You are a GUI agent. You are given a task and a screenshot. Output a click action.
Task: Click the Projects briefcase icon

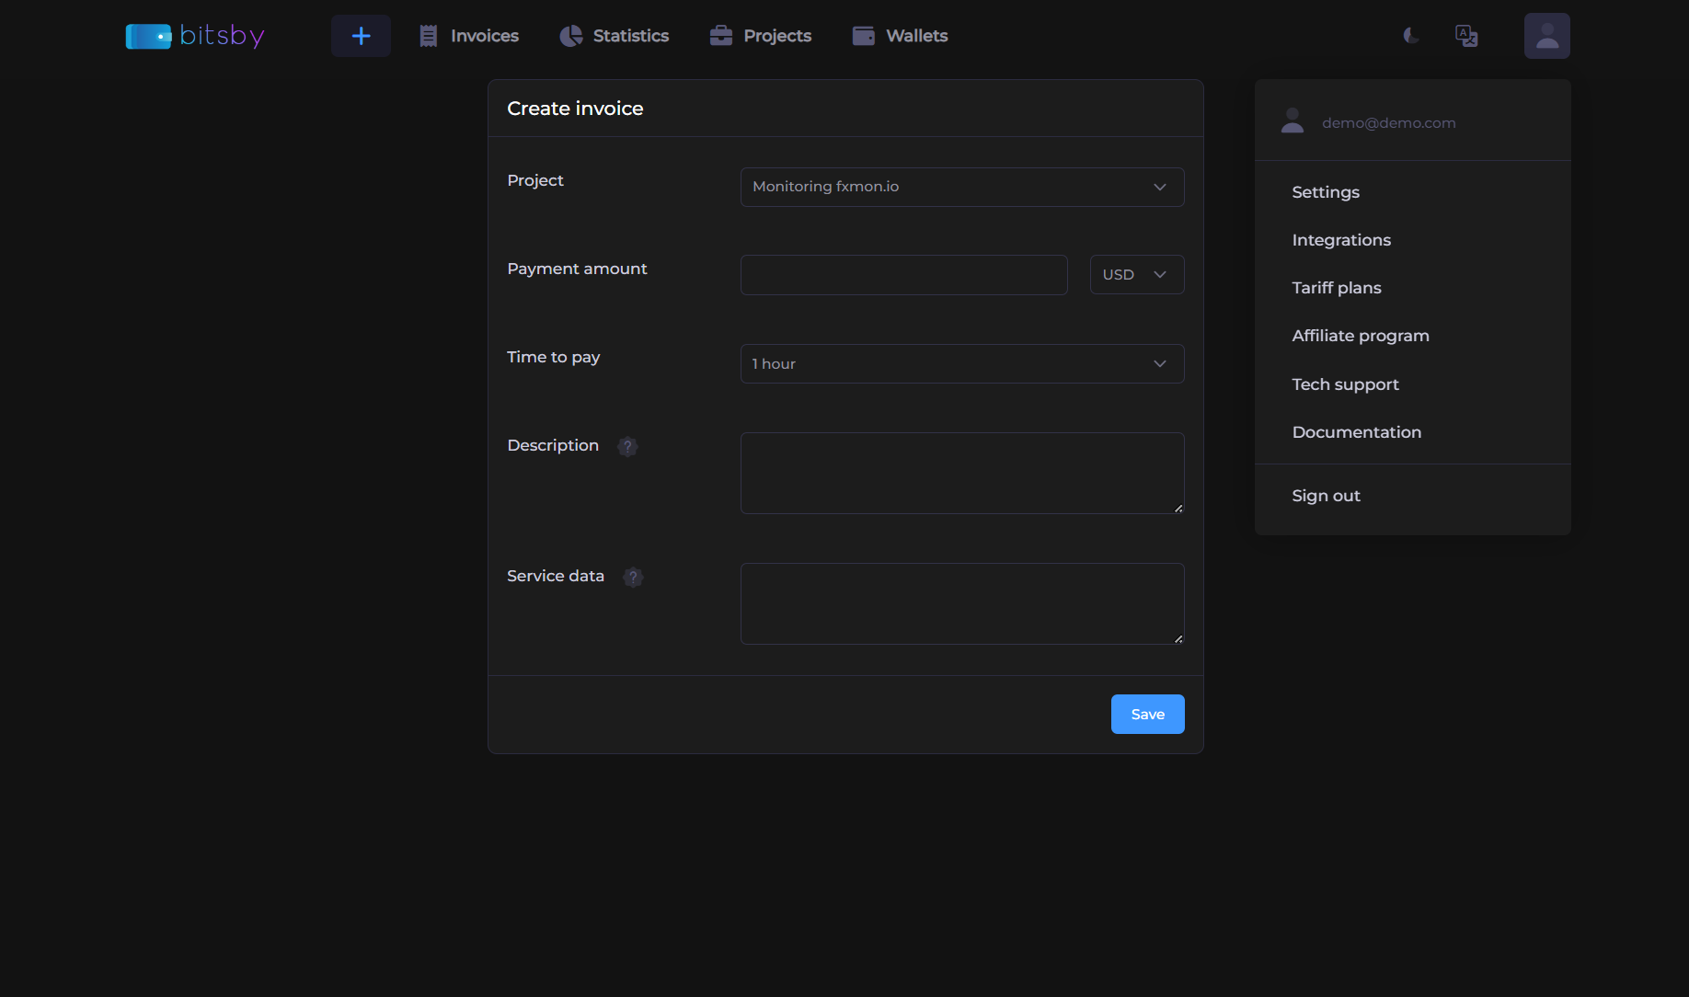pos(721,36)
